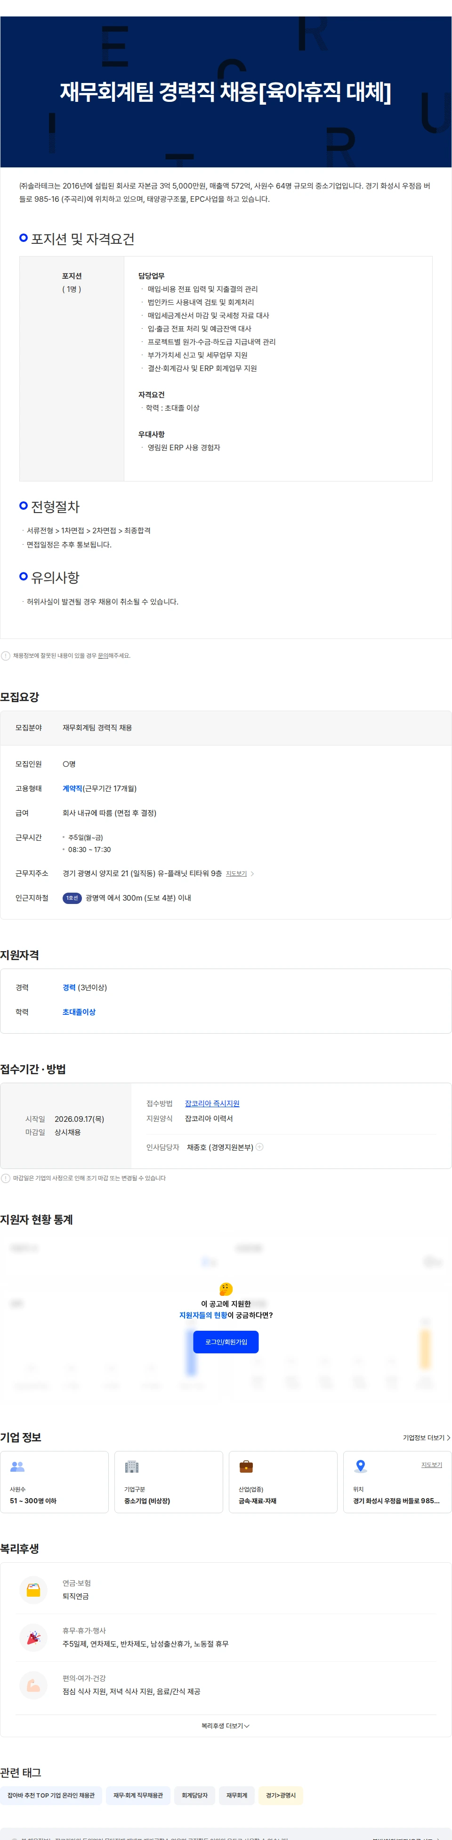Image resolution: width=452 pixels, height=1840 pixels.
Task: Click the 편의·여가·건강 muscle icon
Action: [33, 1685]
